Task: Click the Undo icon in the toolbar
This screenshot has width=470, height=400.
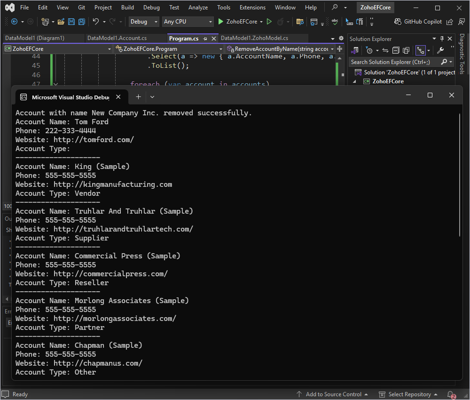Action: (96, 22)
